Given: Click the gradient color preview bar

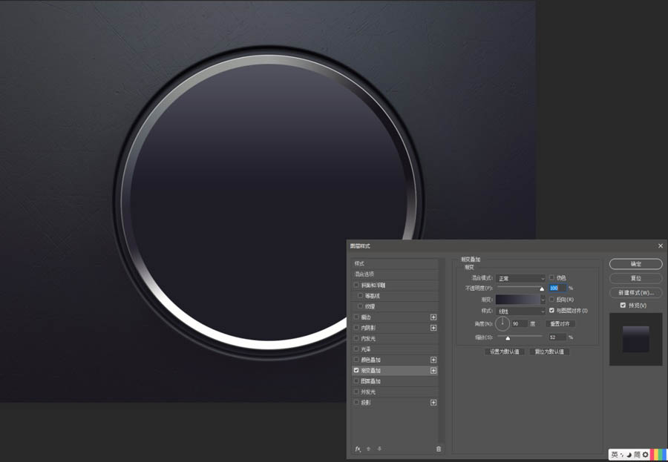Looking at the screenshot, I should pyautogui.click(x=517, y=300).
